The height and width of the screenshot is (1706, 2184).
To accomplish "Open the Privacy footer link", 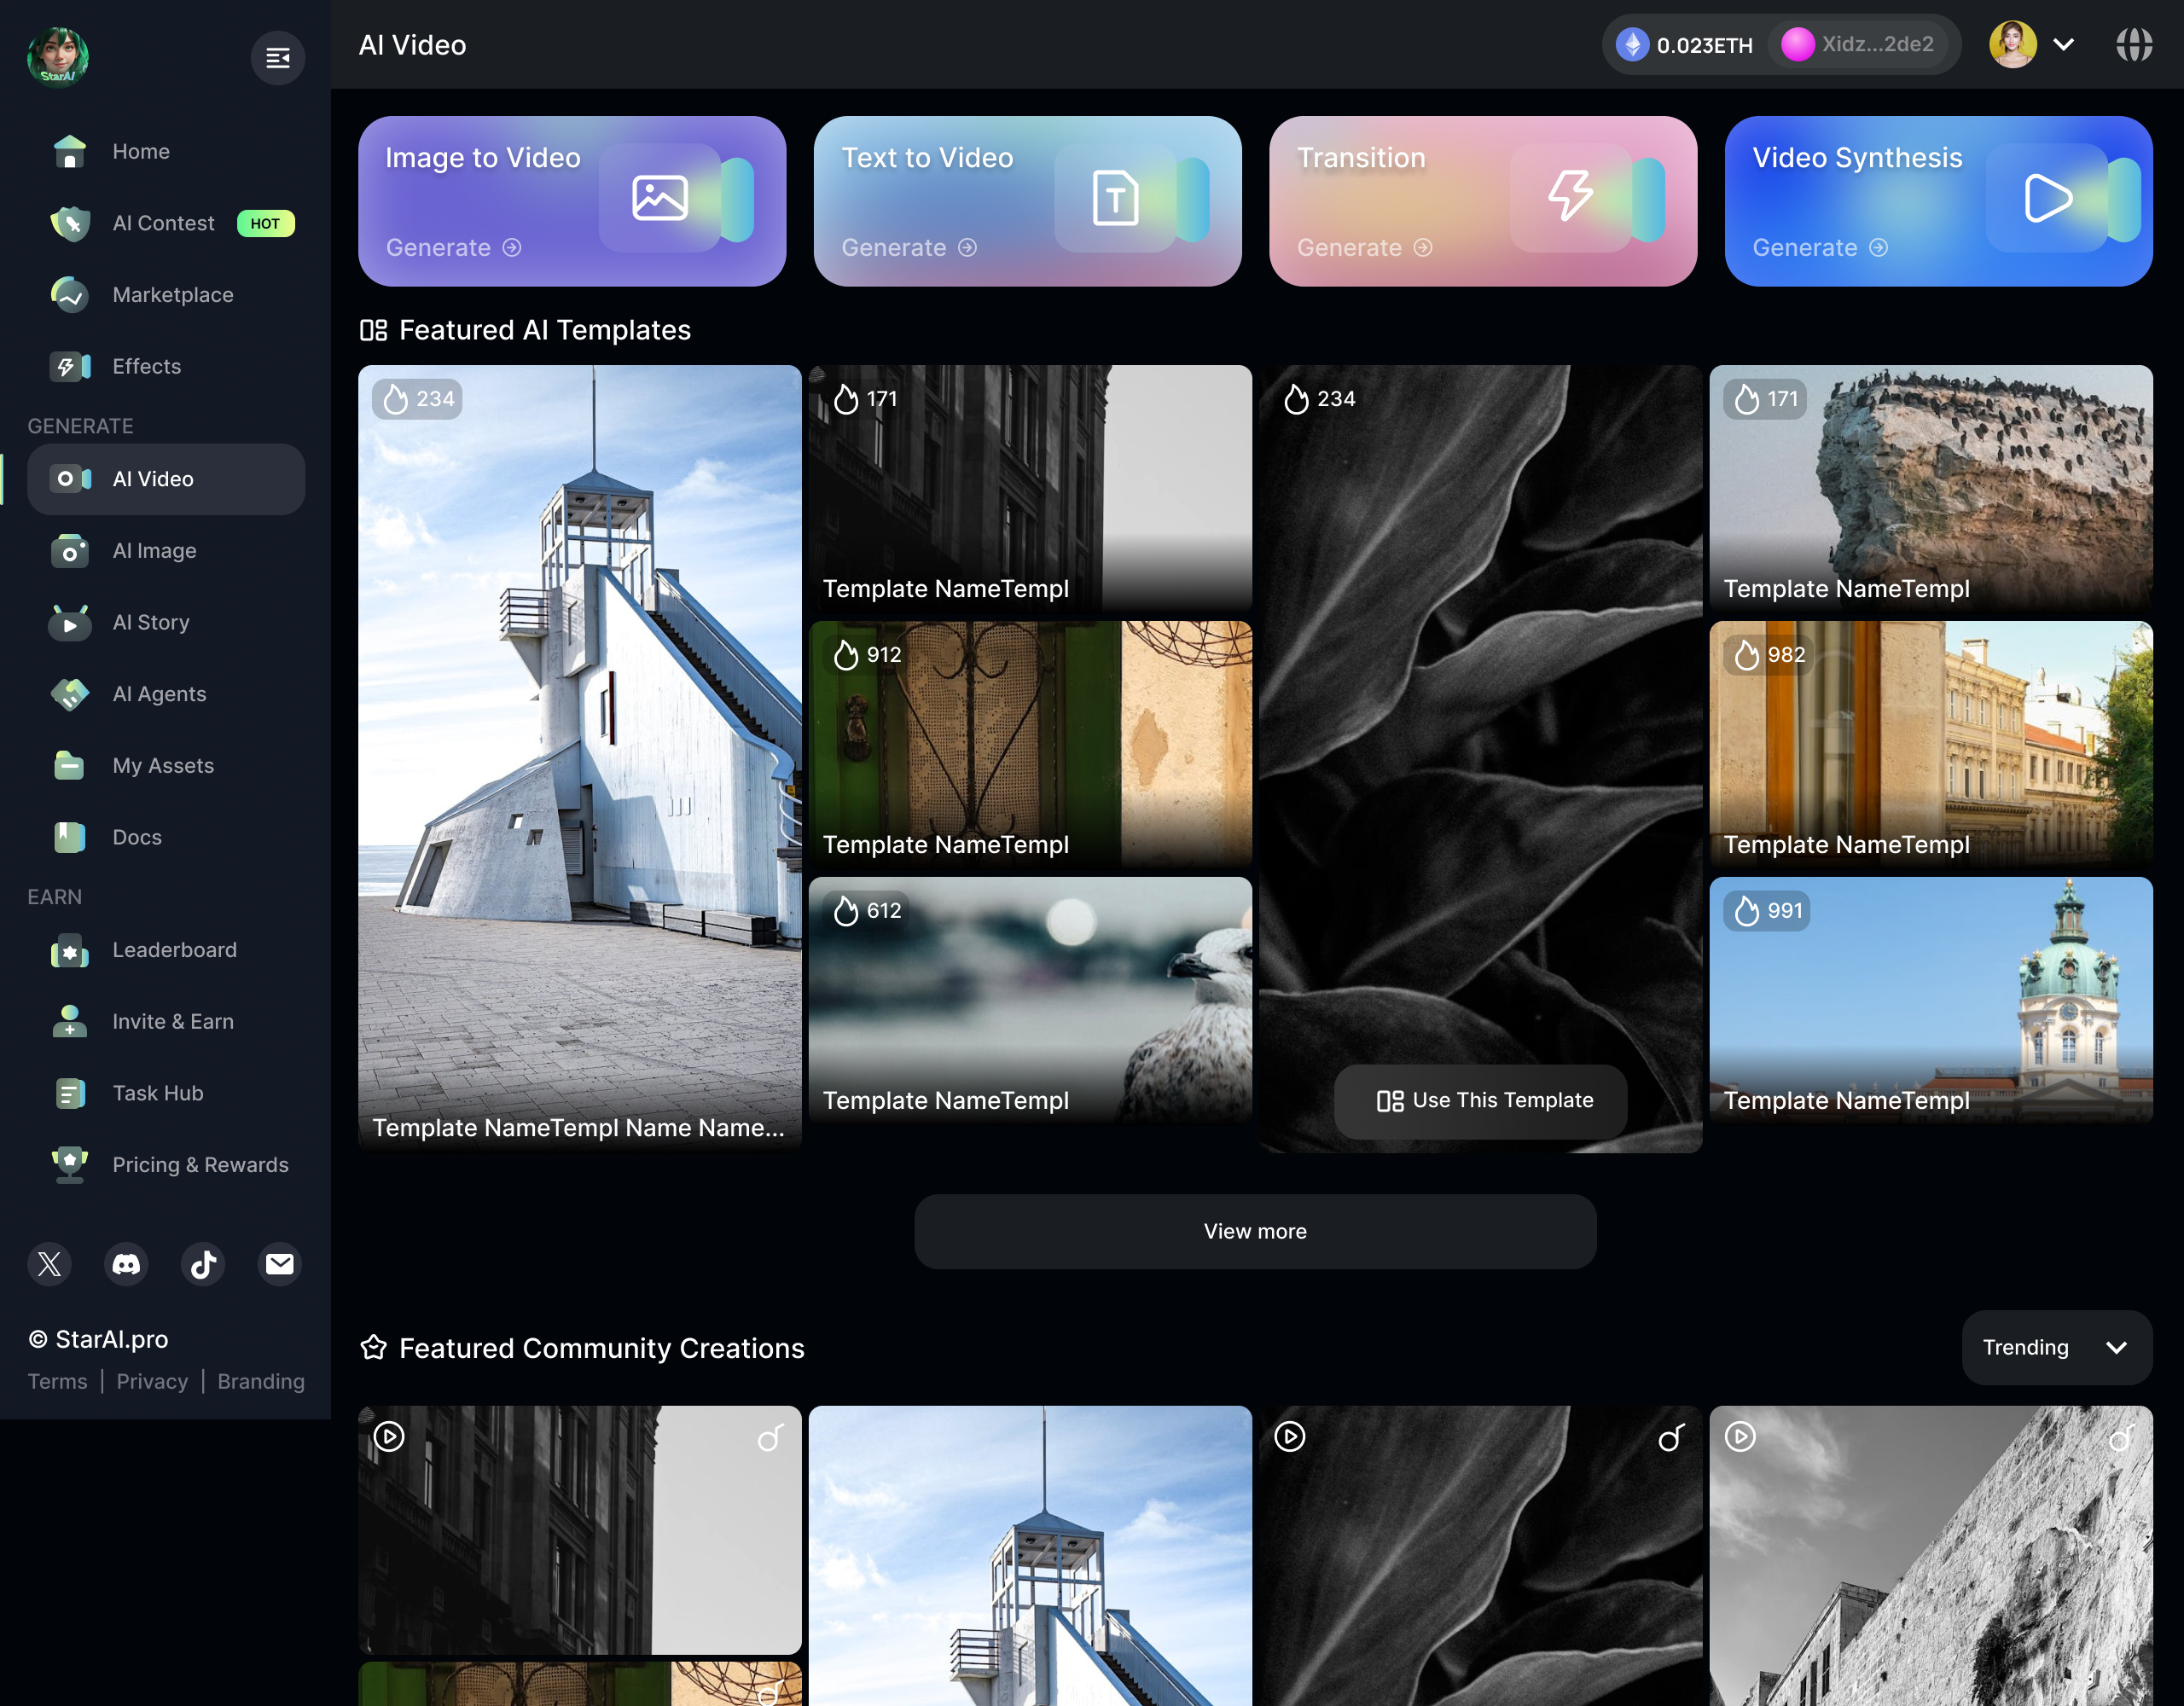I will coord(152,1381).
